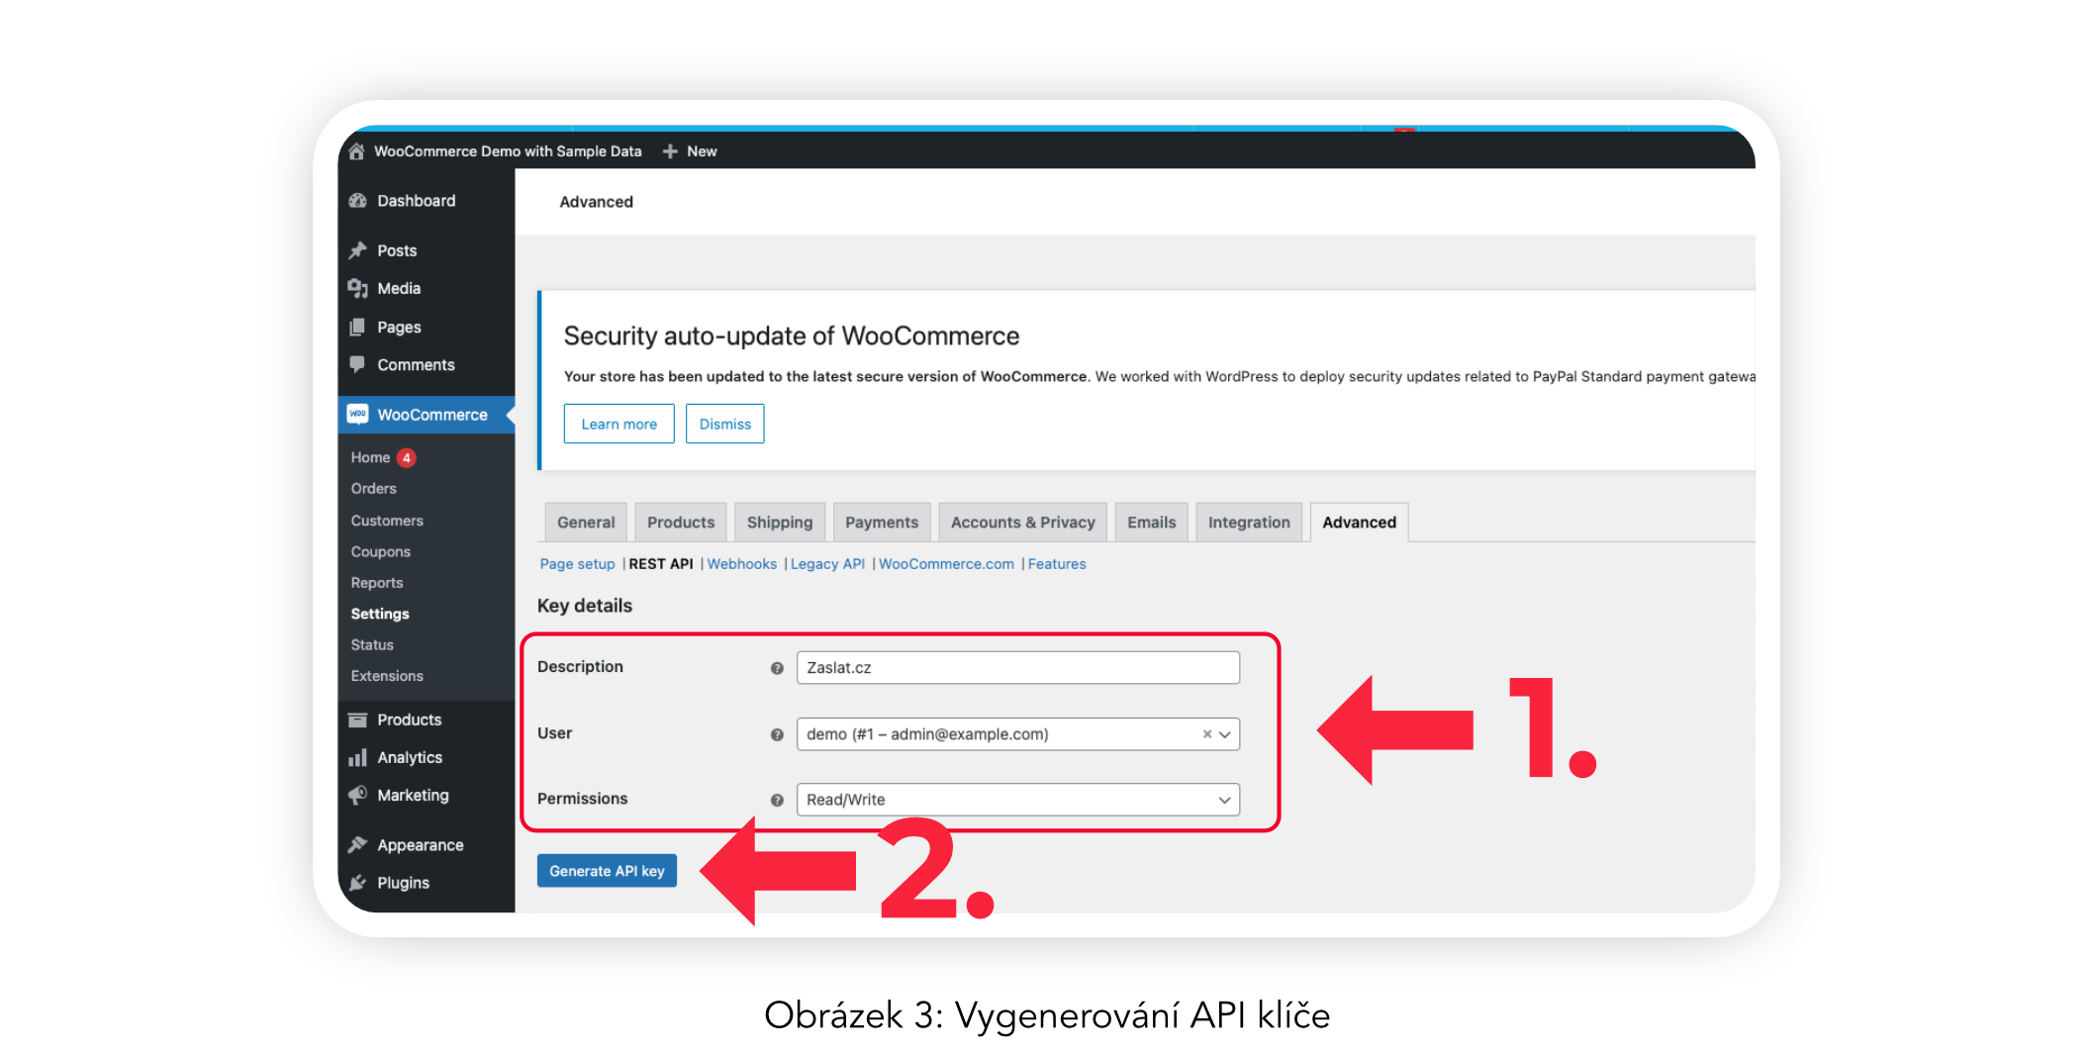Click the Marketing megaphone icon

(x=358, y=796)
